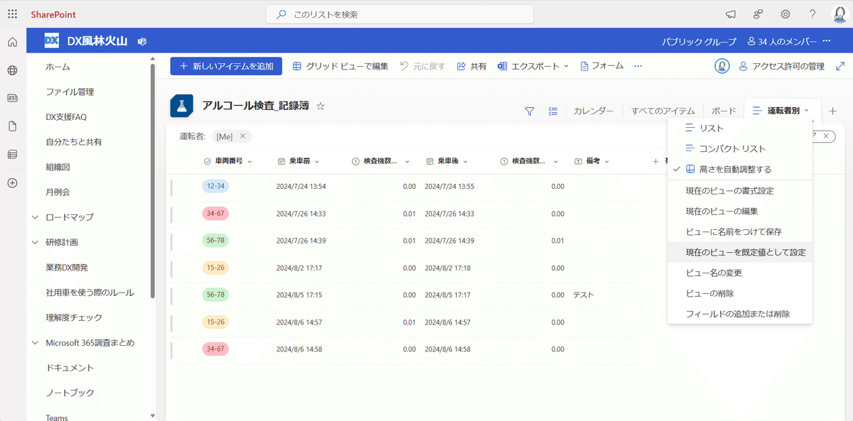Open the フォーム button
The height and width of the screenshot is (421, 853).
pos(602,66)
